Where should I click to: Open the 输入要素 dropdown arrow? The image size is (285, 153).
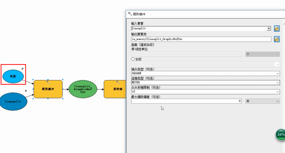(x=269, y=28)
